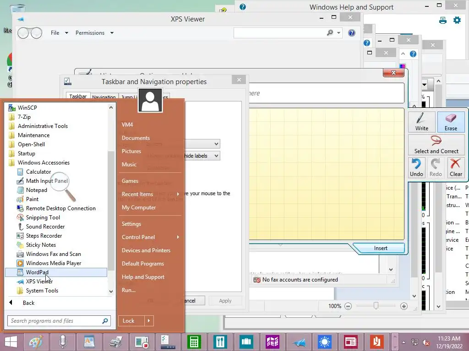Viewport: 469px width, 351px height.
Task: Click the volume icon in system tray
Action: pos(425,342)
